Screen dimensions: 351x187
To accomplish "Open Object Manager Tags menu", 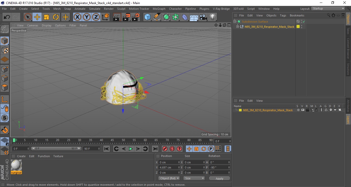I will pyautogui.click(x=283, y=15).
